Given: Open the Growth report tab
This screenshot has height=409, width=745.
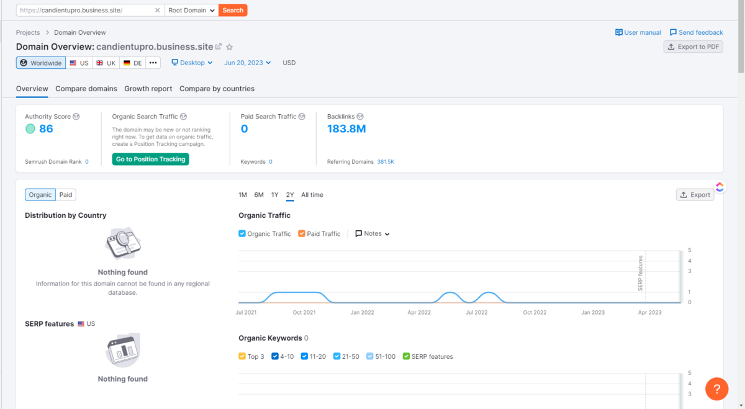Looking at the screenshot, I should point(148,89).
